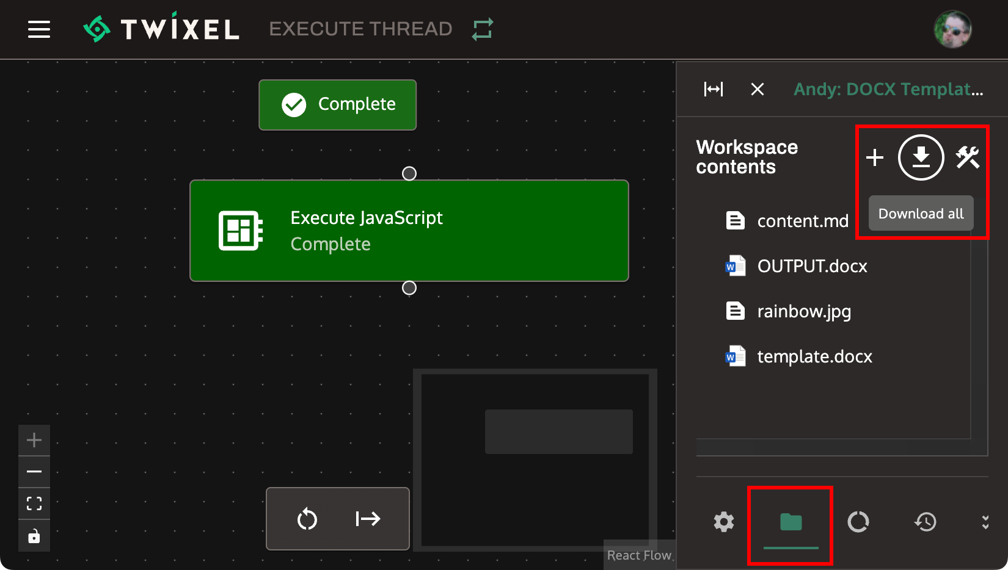Click the plus icon to add a workspace file
Image resolution: width=1008 pixels, height=570 pixels.
pos(875,157)
